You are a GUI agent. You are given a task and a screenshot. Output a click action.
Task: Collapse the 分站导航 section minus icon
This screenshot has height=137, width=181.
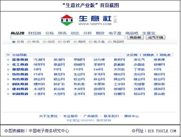coord(8,55)
